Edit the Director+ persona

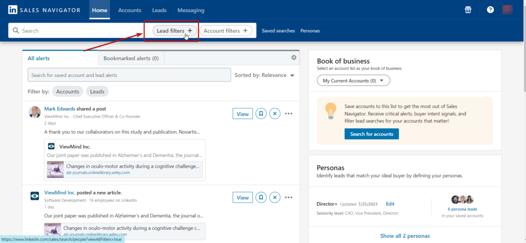click(390, 204)
